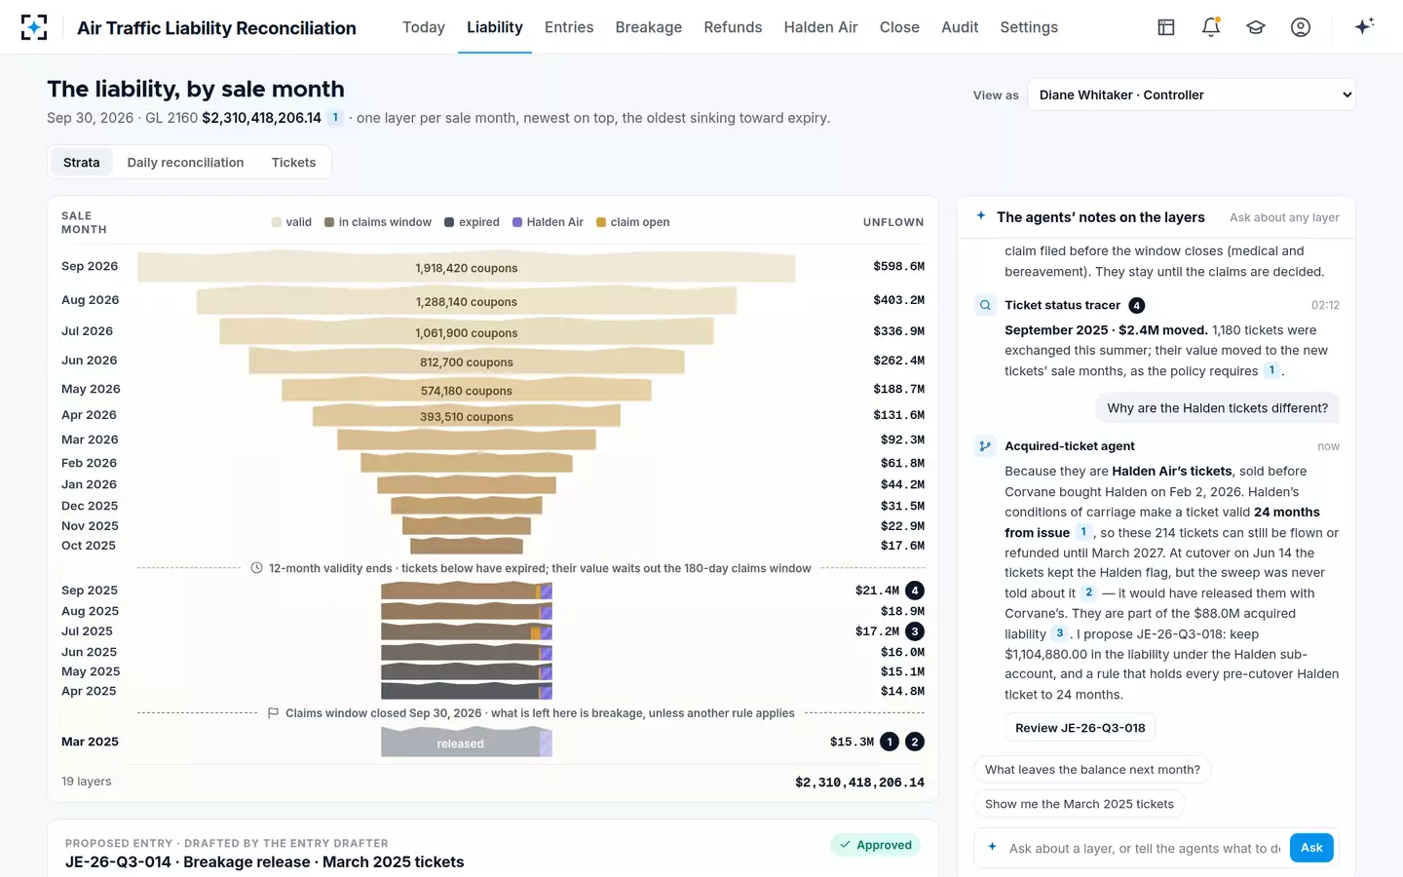The height and width of the screenshot is (877, 1403).
Task: Review JE-26-Q3-018 button
Action: pyautogui.click(x=1080, y=728)
